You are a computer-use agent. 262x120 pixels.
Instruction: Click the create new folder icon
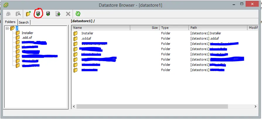coord(28,14)
